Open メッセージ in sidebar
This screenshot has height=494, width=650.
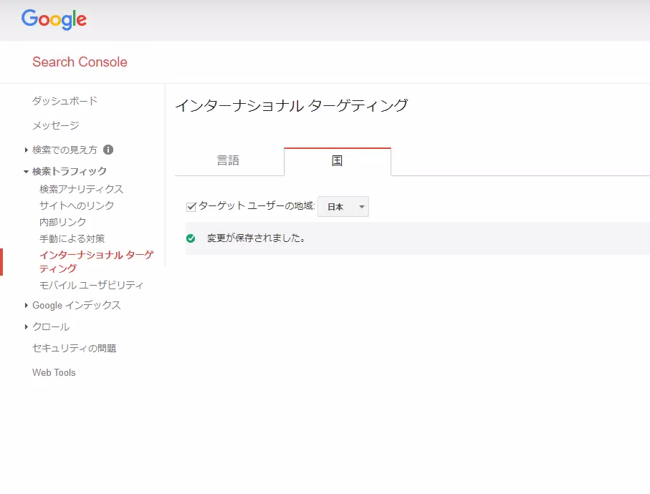[x=56, y=125]
